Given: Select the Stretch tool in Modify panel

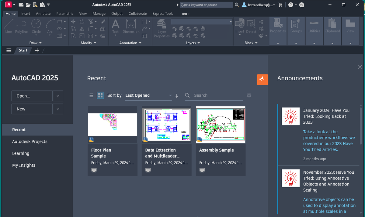Looking at the screenshot, I should tap(73, 36).
